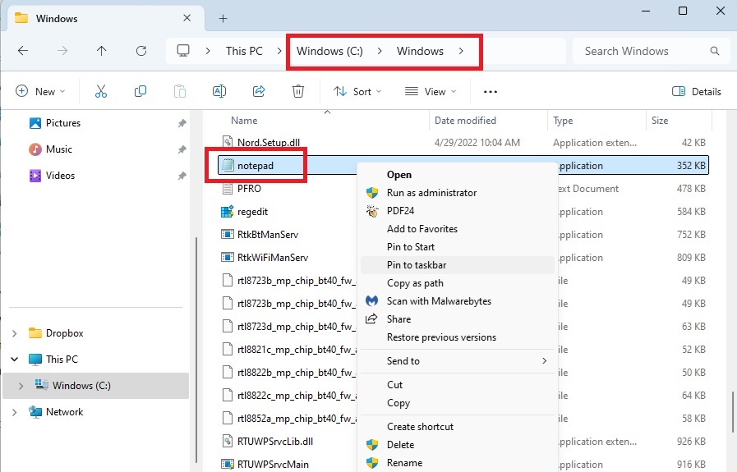
Task: Select Pin to Start option
Action: pos(458,247)
